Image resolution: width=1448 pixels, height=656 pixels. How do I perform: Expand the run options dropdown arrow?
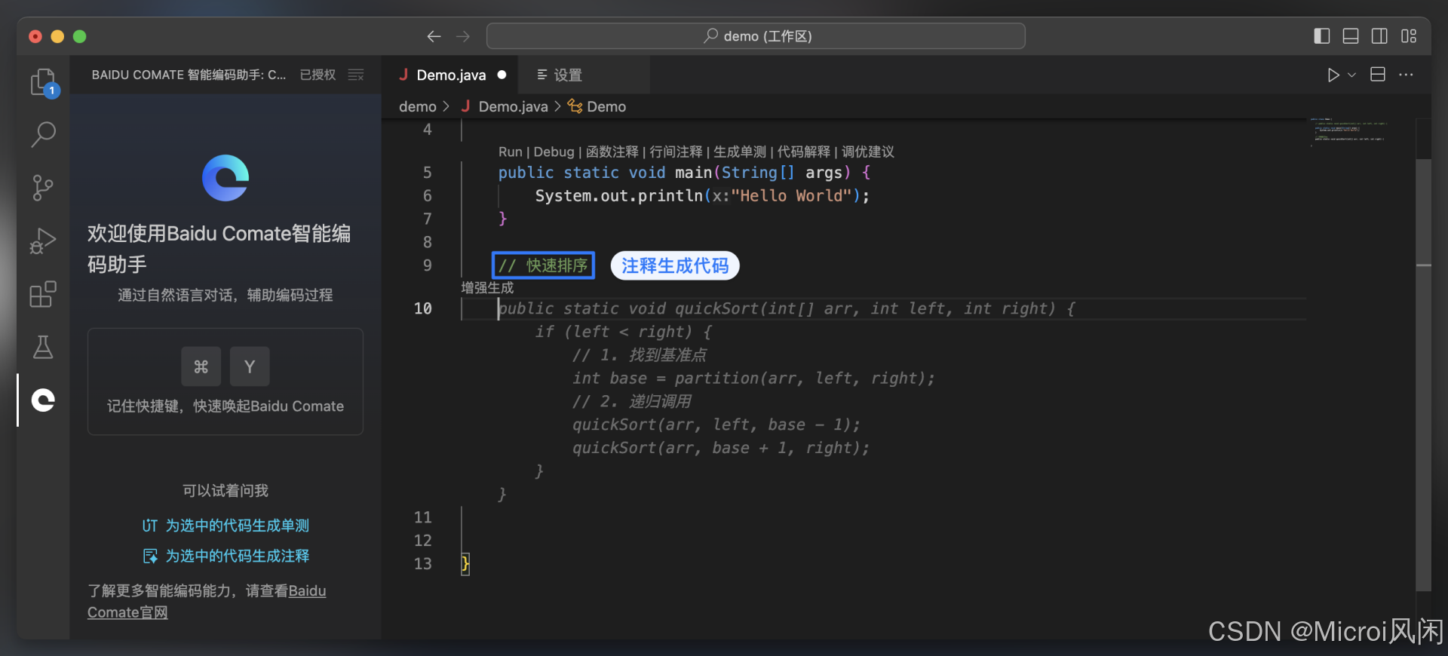[x=1352, y=75]
